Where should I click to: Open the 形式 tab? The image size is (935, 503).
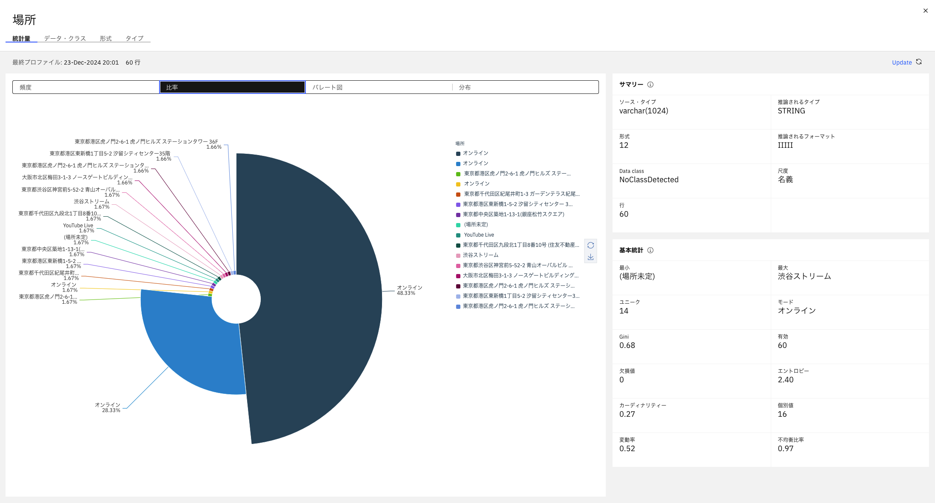pyautogui.click(x=105, y=38)
